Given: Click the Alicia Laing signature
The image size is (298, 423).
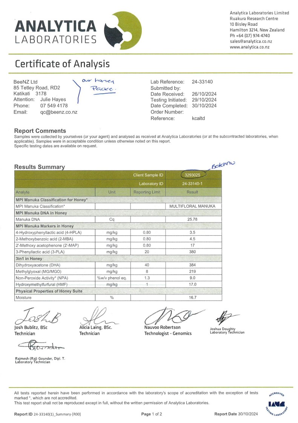Looking at the screenshot, I should [x=98, y=316].
